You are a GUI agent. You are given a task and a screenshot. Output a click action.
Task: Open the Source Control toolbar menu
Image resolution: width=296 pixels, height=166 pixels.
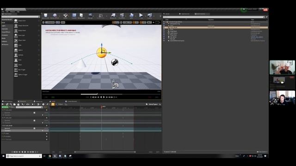click(55, 16)
